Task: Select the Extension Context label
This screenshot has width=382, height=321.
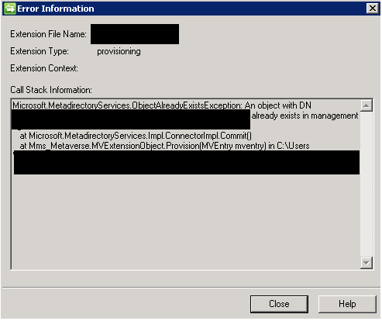Action: tap(44, 68)
